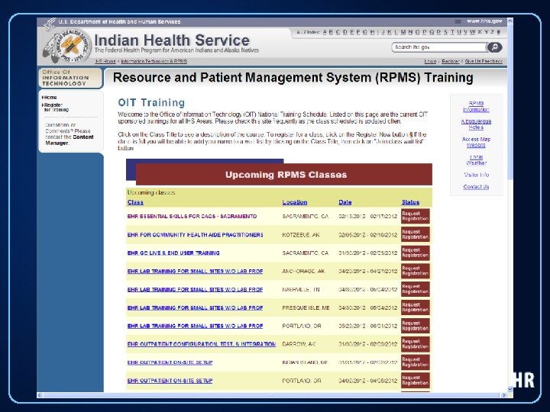Select letter A in A-Z Index
Image resolution: width=550 pixels, height=412 pixels.
click(325, 32)
